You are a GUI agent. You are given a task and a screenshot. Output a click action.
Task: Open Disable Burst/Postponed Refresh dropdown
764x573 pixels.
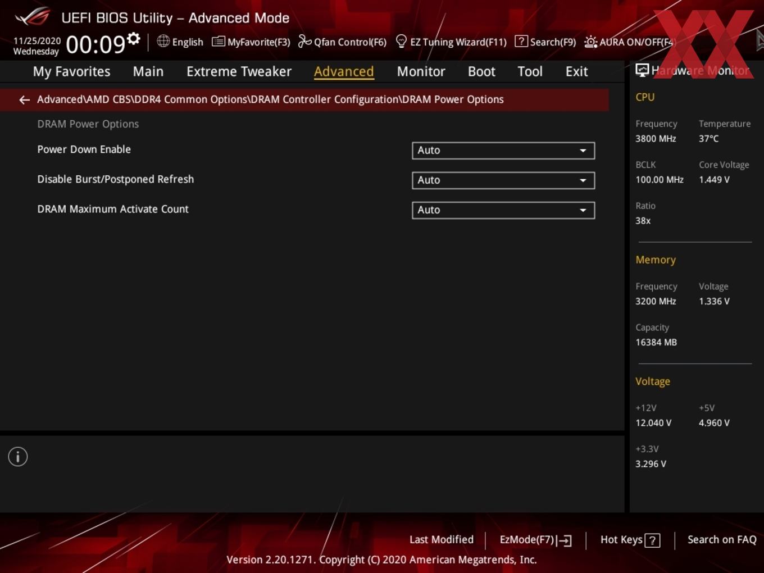(x=503, y=180)
